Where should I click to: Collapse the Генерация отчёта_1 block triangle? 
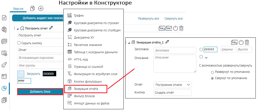[129, 42]
